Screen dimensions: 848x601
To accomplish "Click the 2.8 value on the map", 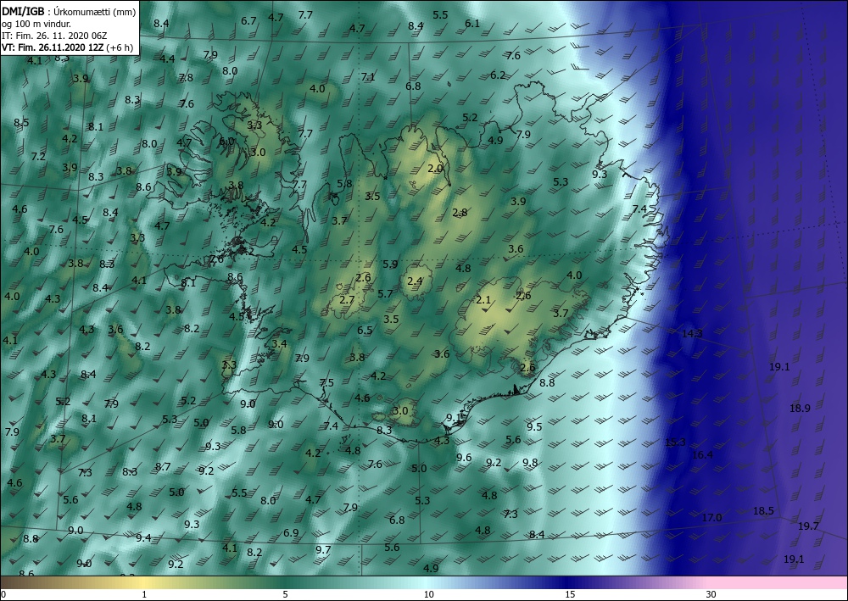I will click(459, 213).
